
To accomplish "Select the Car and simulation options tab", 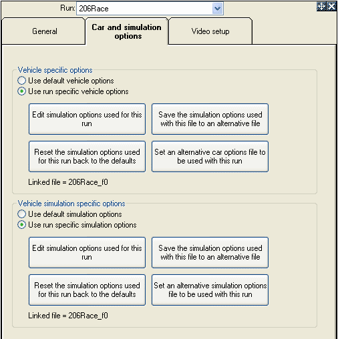I will tap(127, 31).
